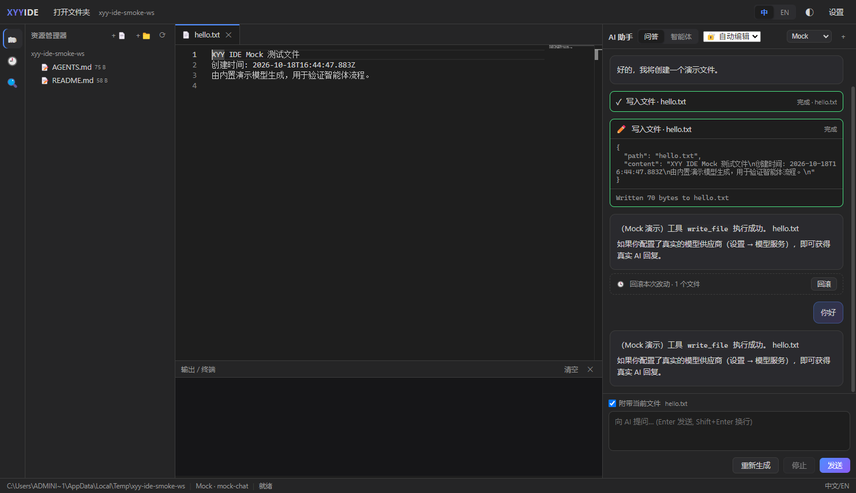The height and width of the screenshot is (493, 856).
Task: Create a new folder in the explorer
Action: [143, 36]
